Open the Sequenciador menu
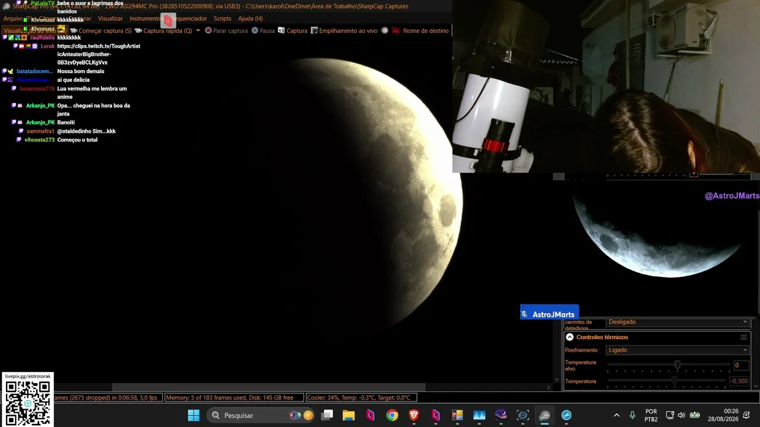This screenshot has height=427, width=760. tap(189, 18)
